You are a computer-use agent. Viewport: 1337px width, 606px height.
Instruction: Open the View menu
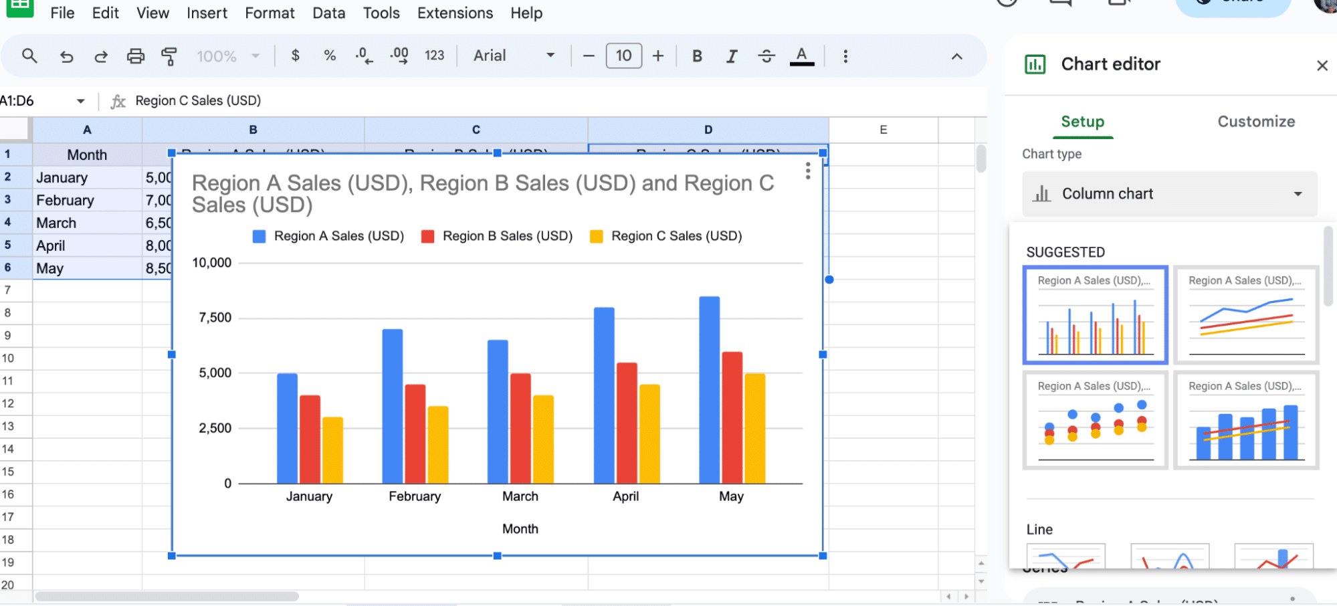tap(152, 13)
